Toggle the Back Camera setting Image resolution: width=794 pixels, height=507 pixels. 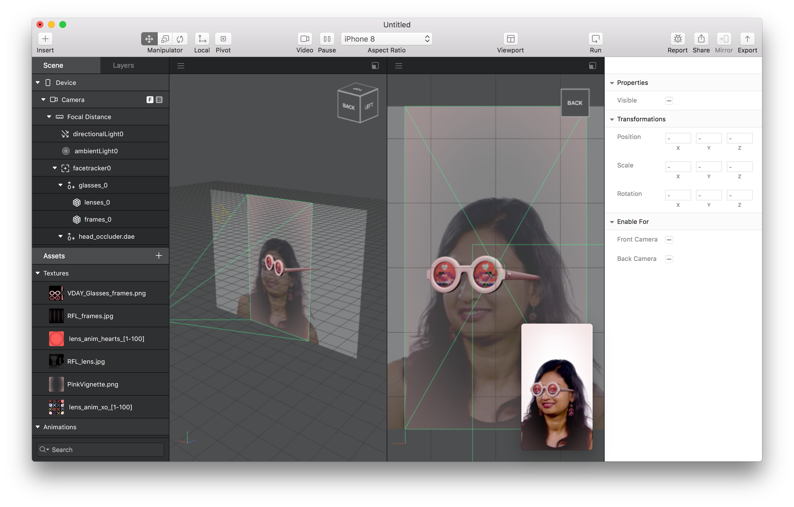point(669,259)
